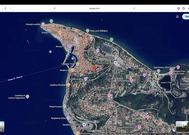This screenshot has height=135, width=189.
Task: Select the Fritolin Pri Cantini restaurant pin
Action: click(x=60, y=32)
